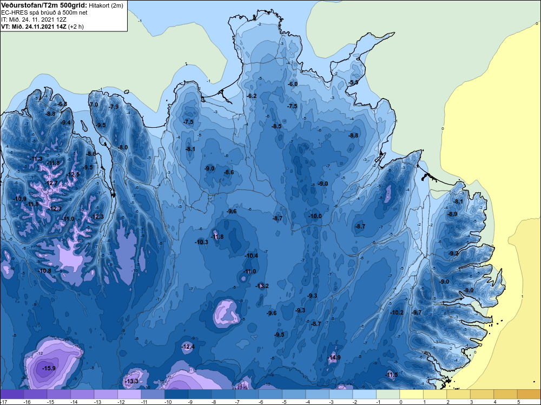Select the -7.9 temperature value
Viewport: 541px width, 405px height.
pos(113,107)
